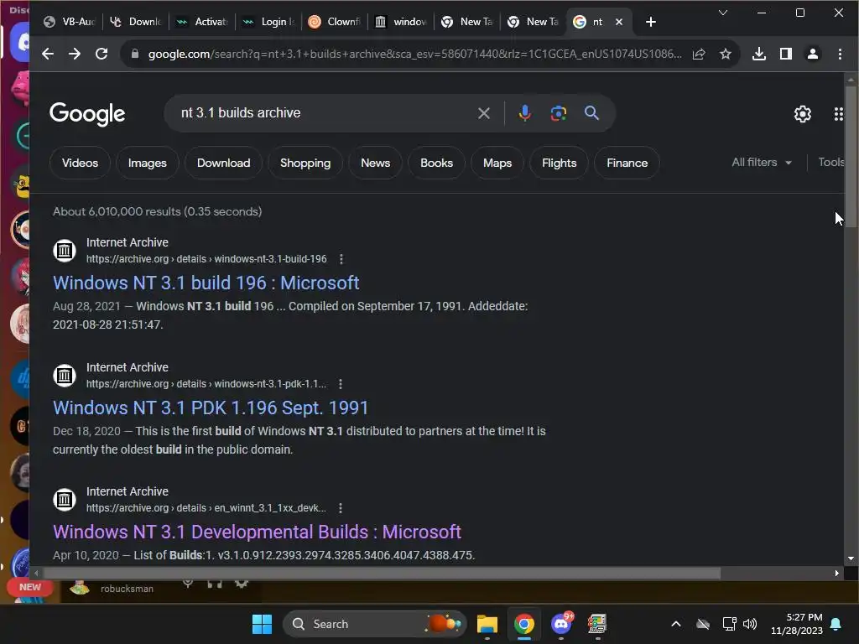Open more options for PDK 1.196 result
This screenshot has width=859, height=644.
(341, 384)
